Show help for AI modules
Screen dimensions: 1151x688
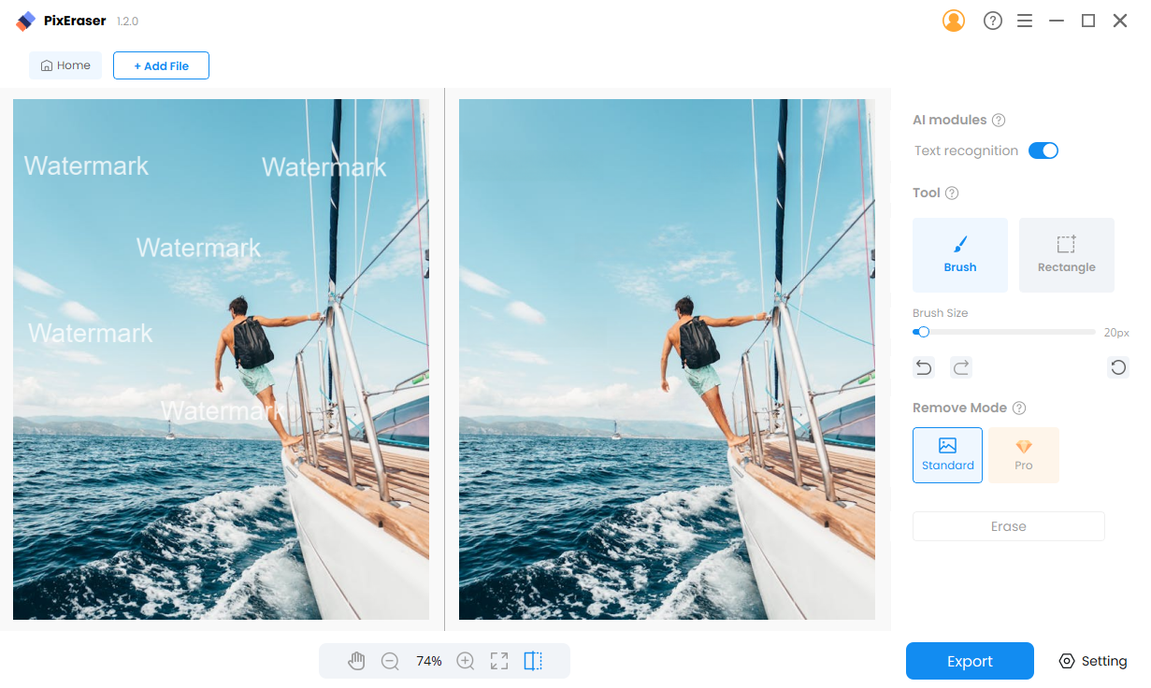tap(999, 120)
